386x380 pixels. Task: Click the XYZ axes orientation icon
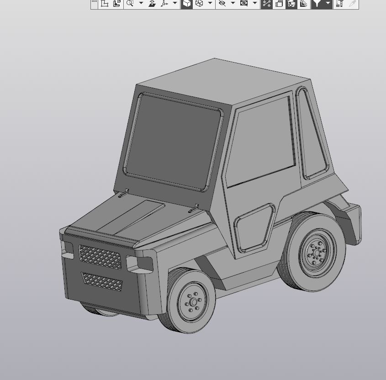click(x=164, y=4)
